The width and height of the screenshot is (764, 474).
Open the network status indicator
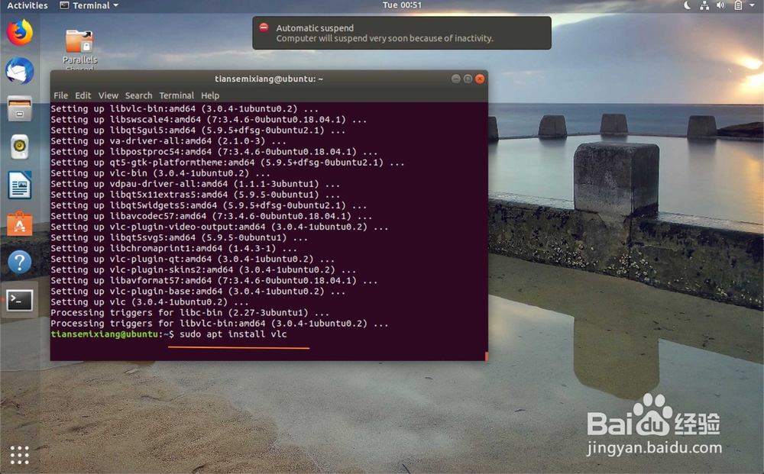(704, 5)
